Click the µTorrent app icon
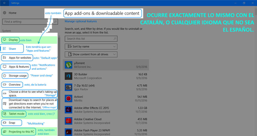 coord(68,65)
